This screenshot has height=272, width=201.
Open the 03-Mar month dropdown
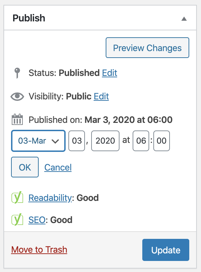pyautogui.click(x=38, y=141)
